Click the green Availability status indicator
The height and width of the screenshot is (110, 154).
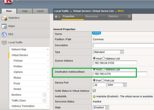[94, 96]
